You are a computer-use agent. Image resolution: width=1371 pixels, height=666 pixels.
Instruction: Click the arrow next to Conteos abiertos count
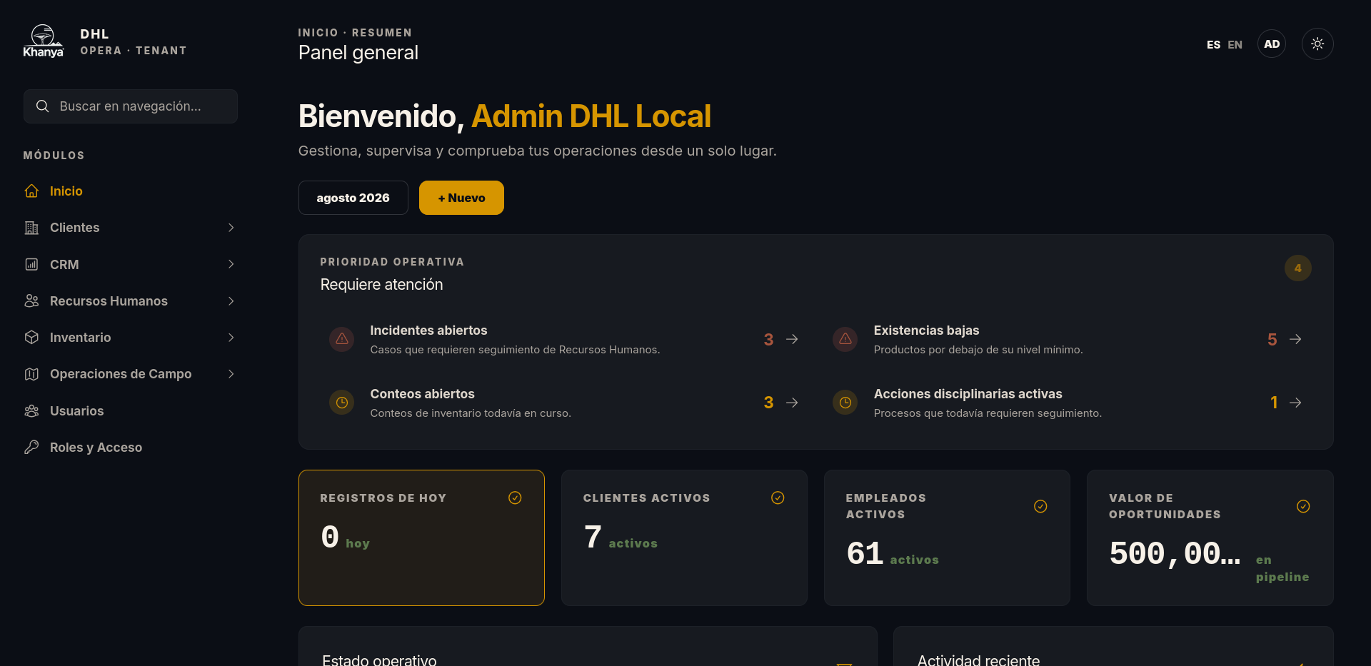point(792,403)
